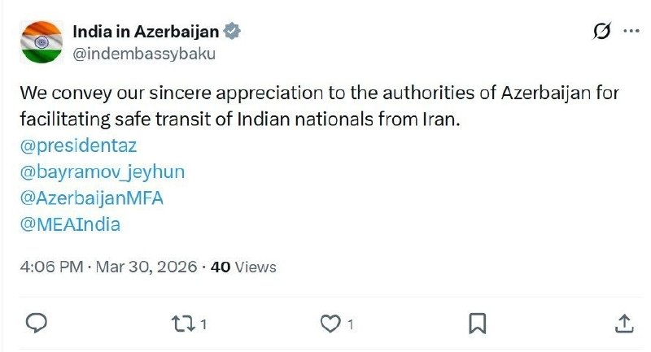
Task: Open the three-dot more options menu
Action: (631, 32)
